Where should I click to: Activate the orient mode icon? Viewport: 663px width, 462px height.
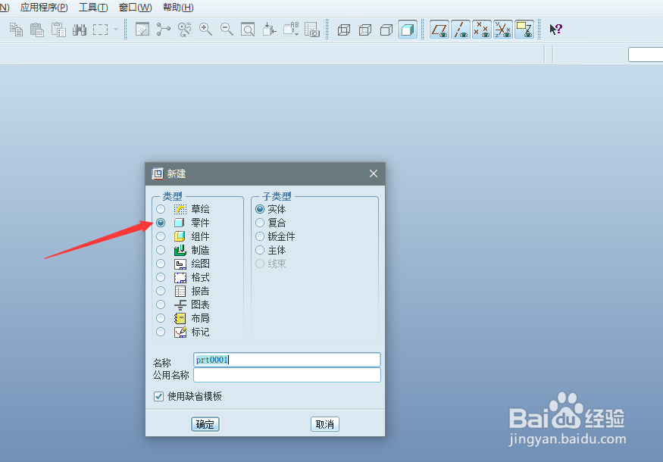[184, 30]
